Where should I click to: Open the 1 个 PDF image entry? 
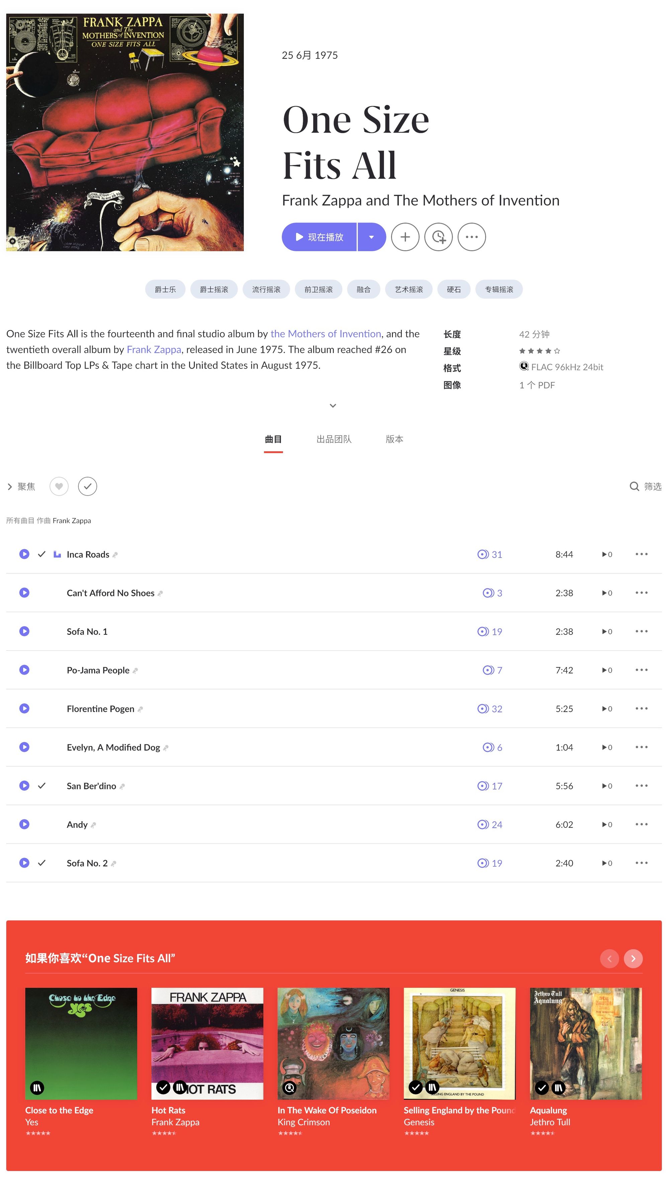point(537,385)
